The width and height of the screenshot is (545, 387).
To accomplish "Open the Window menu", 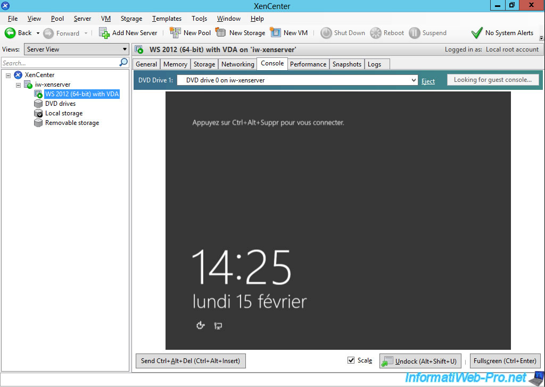I will 229,19.
